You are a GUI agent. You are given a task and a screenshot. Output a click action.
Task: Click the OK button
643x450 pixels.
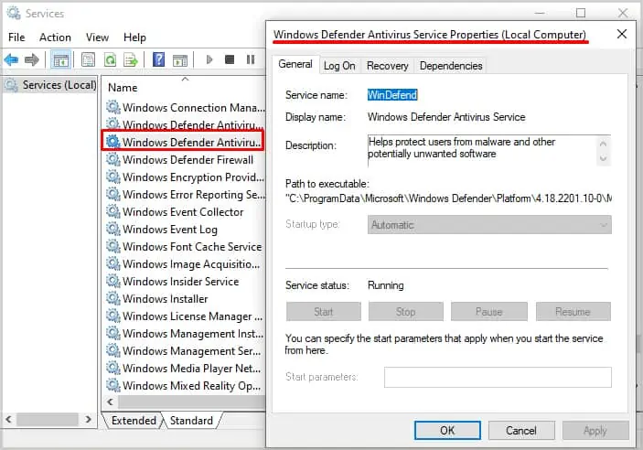point(447,430)
